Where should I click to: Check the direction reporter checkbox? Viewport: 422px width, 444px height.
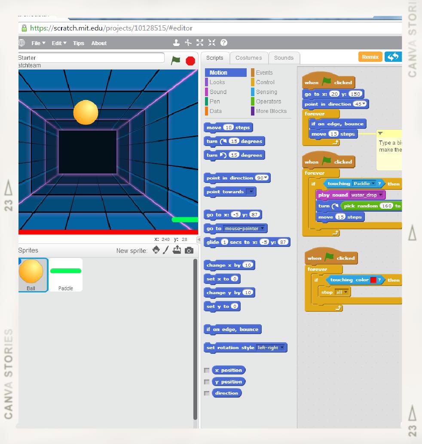tap(207, 393)
